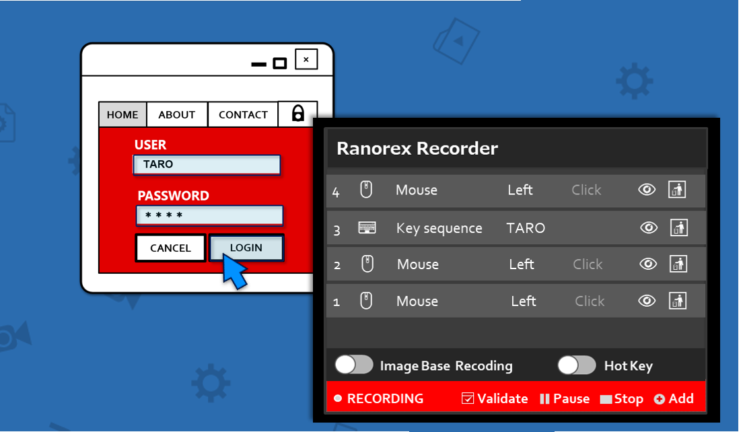Image resolution: width=743 pixels, height=432 pixels.
Task: Click the padlock icon in login window
Action: [297, 114]
